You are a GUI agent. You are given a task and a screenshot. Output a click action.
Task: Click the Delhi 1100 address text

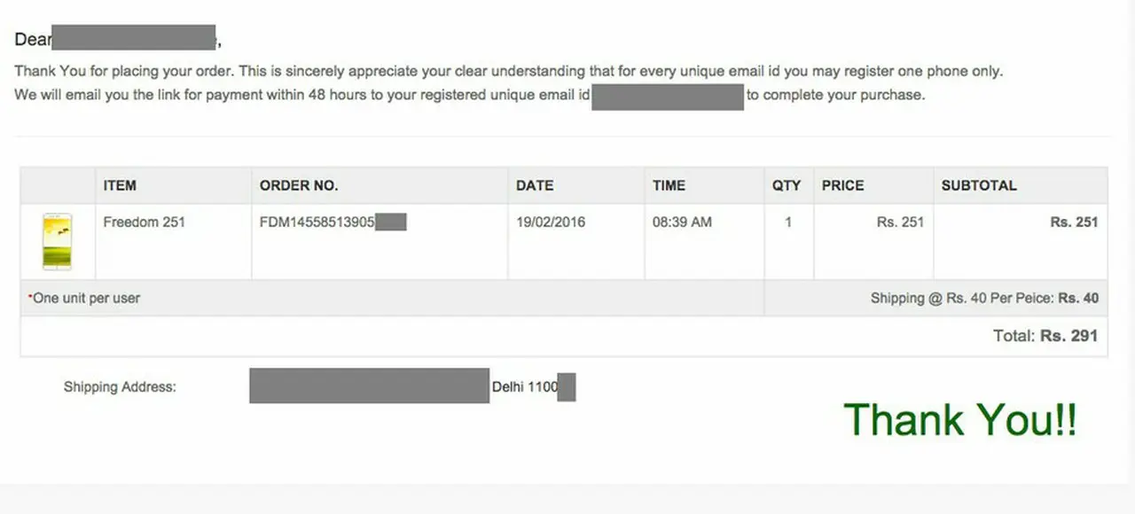[525, 387]
